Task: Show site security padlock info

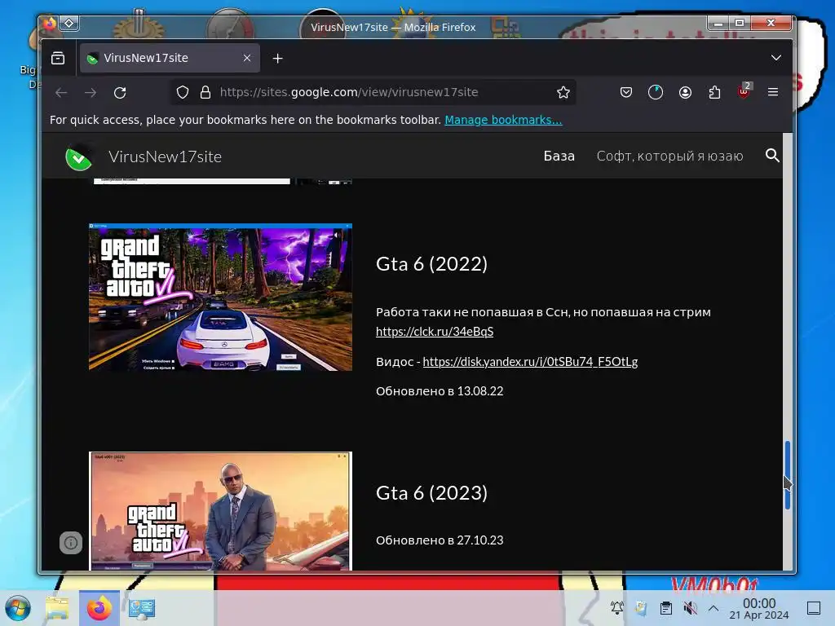Action: [x=205, y=92]
